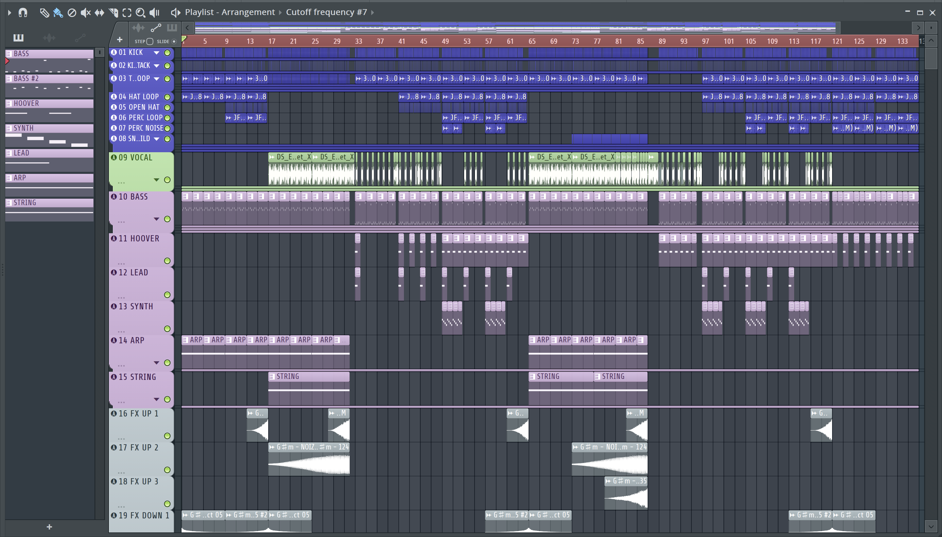Toggle the SLIDE option
Screen dimensions: 942x537
174,41
